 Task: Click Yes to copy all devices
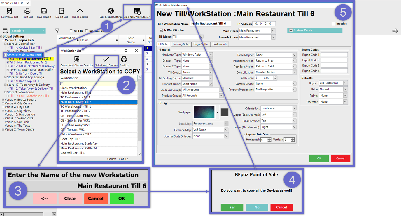(232, 207)
